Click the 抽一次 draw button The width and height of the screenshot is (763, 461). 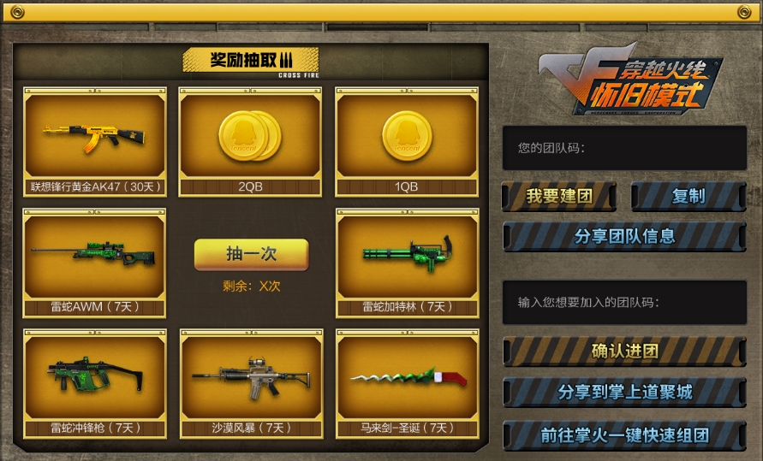tap(251, 254)
